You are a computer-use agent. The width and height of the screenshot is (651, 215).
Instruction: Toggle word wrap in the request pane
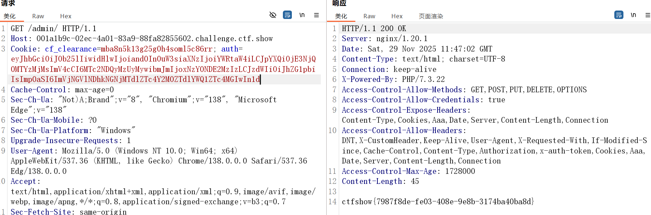point(287,15)
